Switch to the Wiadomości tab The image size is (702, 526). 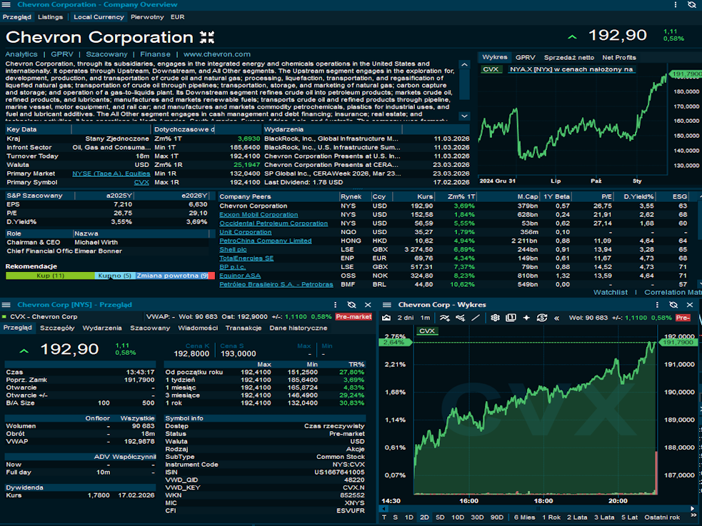[198, 328]
